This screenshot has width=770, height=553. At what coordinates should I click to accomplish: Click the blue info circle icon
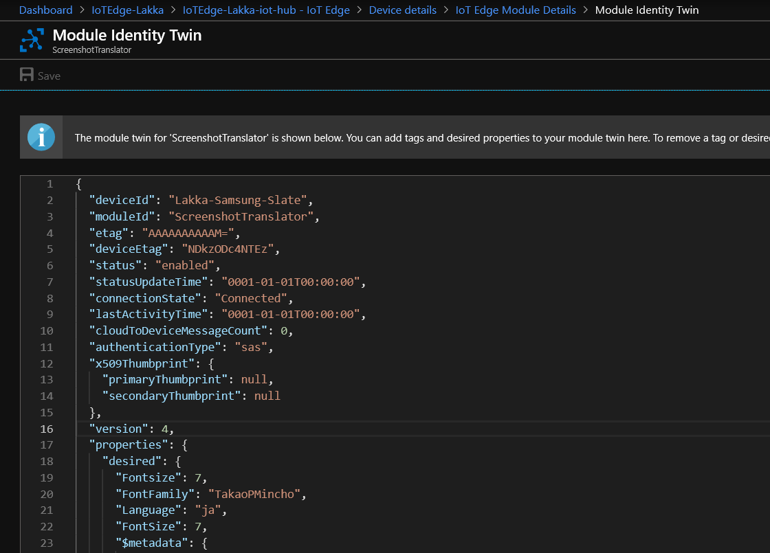[x=41, y=137]
